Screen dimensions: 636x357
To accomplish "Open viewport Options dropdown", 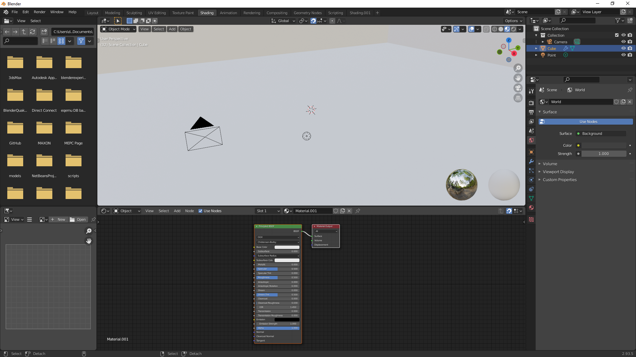I will pyautogui.click(x=513, y=21).
